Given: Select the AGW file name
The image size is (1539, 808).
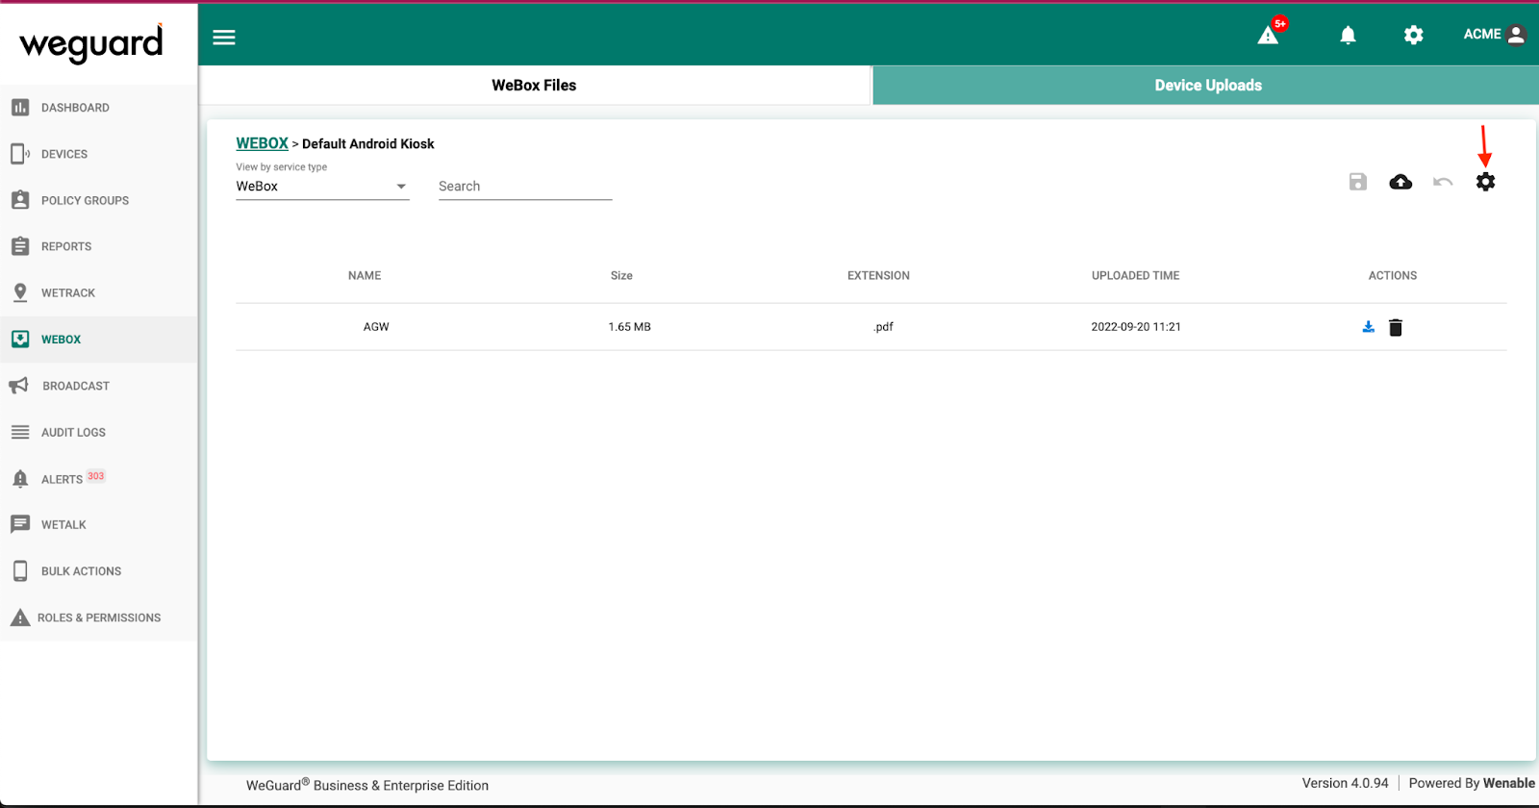Looking at the screenshot, I should [x=376, y=327].
